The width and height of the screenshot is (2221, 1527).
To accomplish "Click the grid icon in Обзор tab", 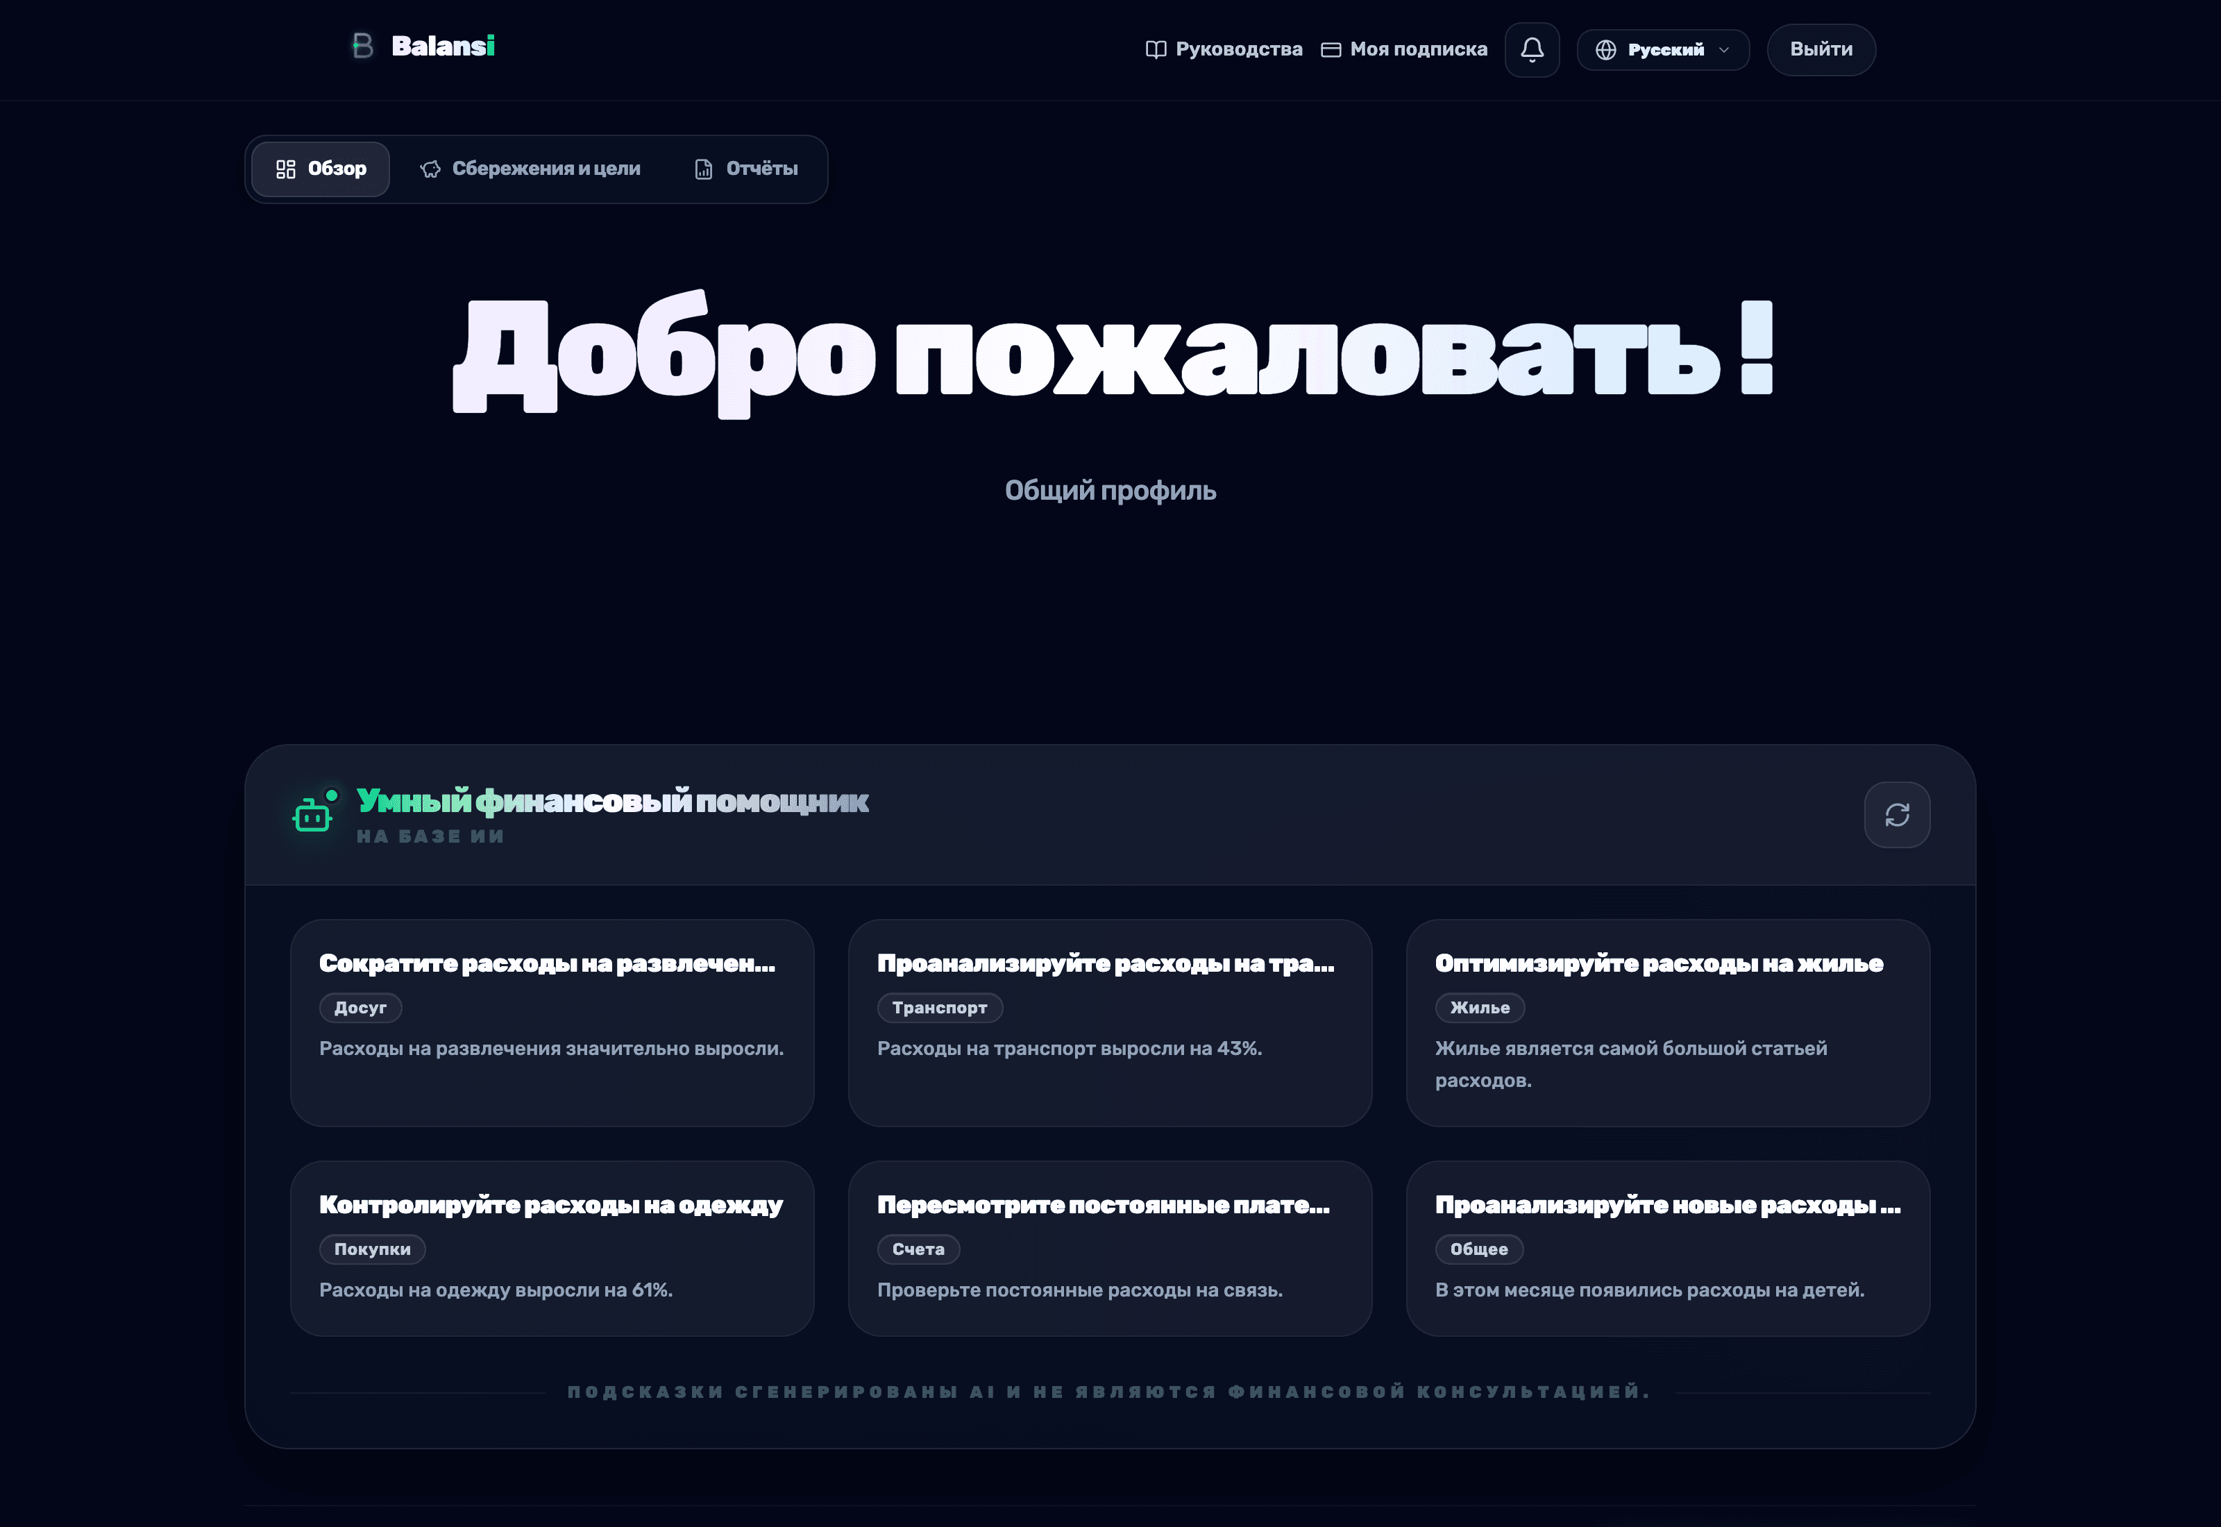I will pyautogui.click(x=285, y=169).
